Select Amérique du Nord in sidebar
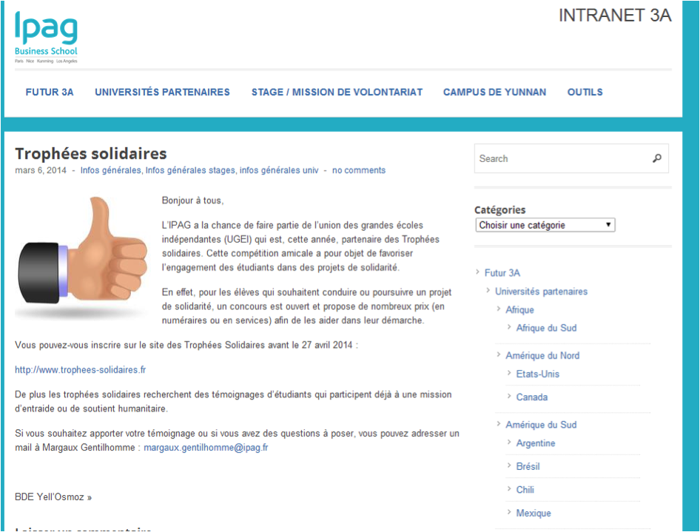 pyautogui.click(x=542, y=356)
